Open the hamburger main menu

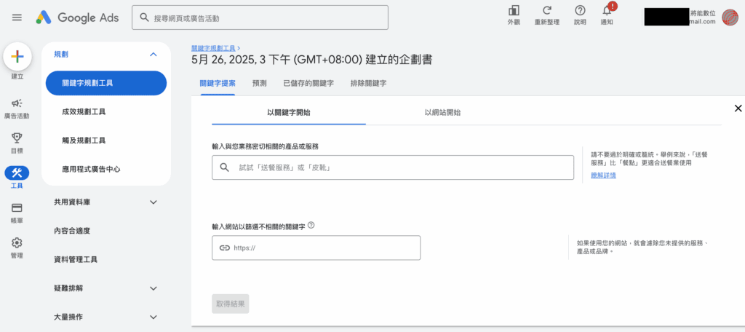(17, 17)
